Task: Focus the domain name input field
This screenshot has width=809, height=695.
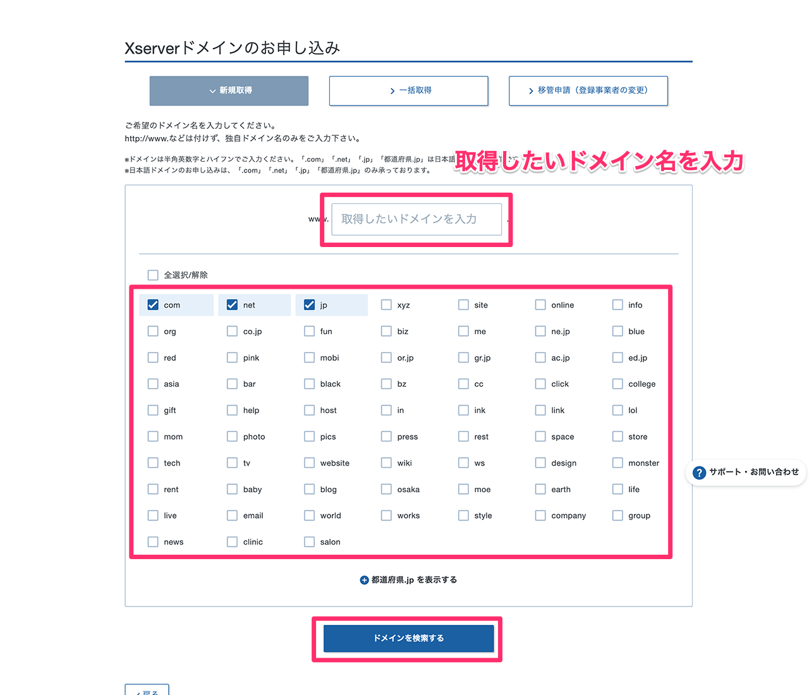Action: (417, 219)
